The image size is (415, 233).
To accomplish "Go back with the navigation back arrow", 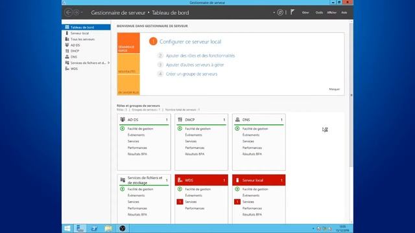I will (68, 12).
